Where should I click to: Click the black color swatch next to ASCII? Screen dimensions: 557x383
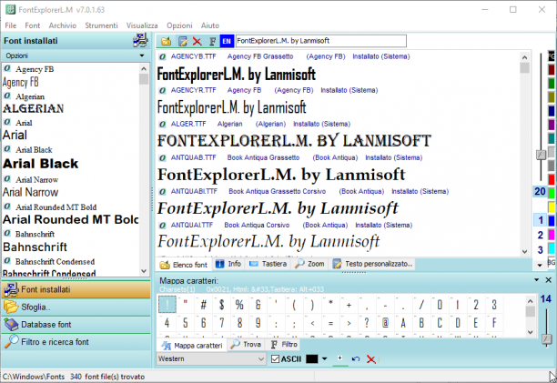pyautogui.click(x=311, y=358)
